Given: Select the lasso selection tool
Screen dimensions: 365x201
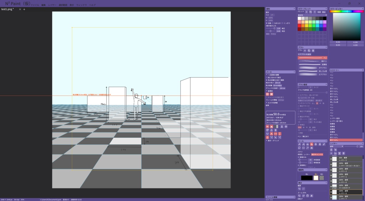Looking at the screenshot, I should [x=299, y=148].
